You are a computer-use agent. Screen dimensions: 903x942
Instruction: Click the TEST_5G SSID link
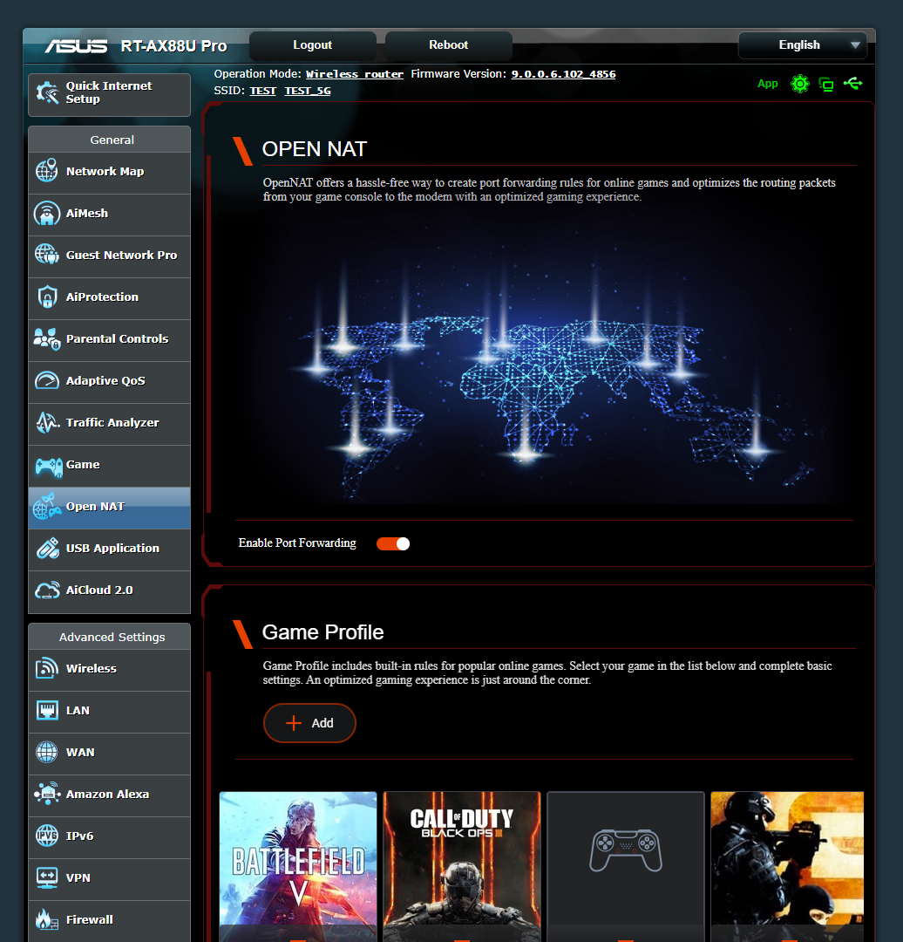308,91
